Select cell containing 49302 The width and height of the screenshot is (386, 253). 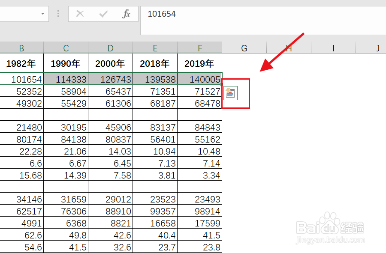[22, 103]
